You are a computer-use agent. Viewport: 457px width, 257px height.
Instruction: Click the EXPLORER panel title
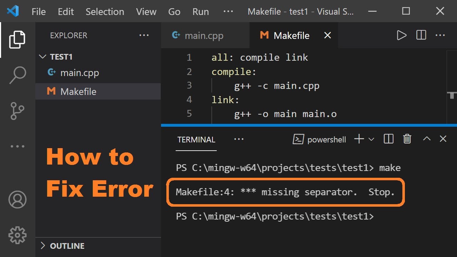tap(69, 35)
